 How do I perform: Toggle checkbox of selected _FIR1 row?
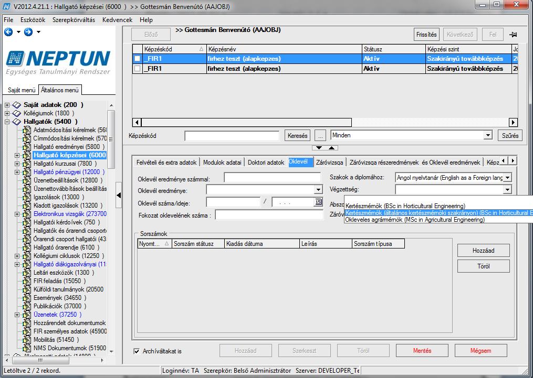coord(138,59)
